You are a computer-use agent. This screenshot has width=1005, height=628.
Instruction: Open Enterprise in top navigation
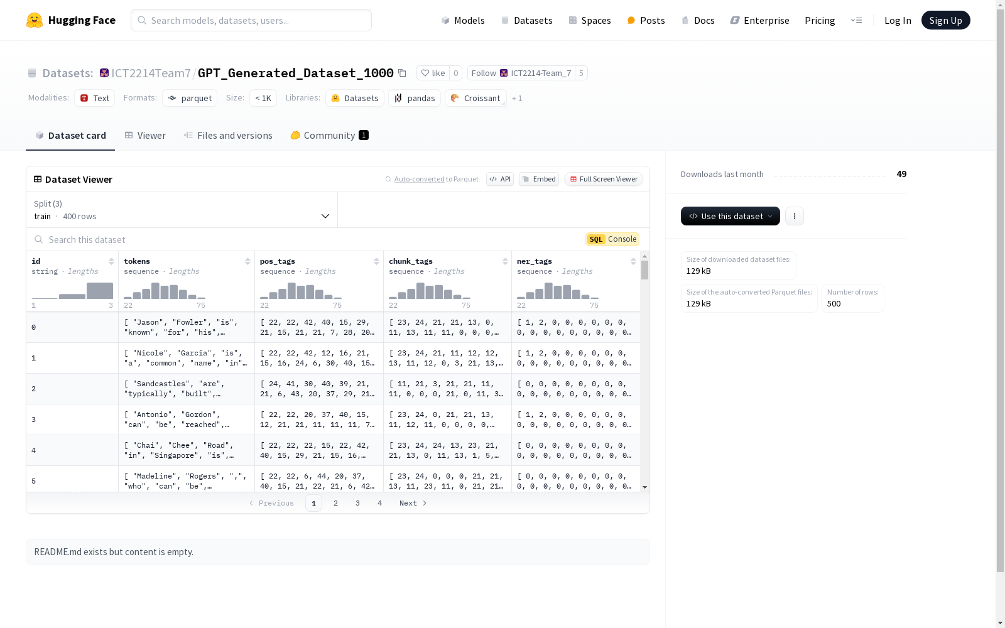coord(759,20)
